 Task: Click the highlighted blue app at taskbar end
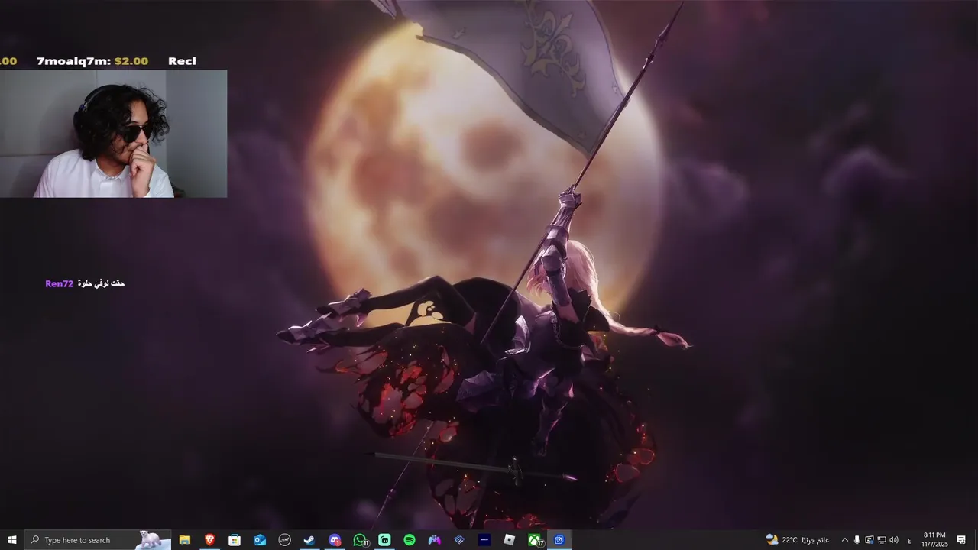coord(559,540)
